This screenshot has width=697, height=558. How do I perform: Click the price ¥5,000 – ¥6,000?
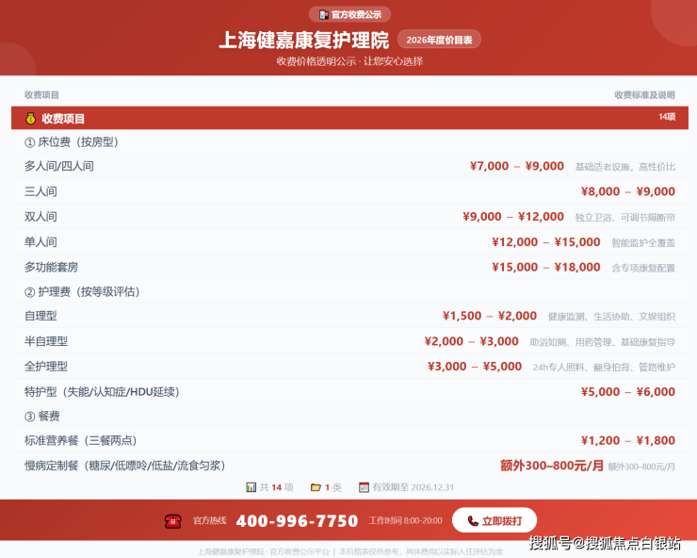pos(628,391)
